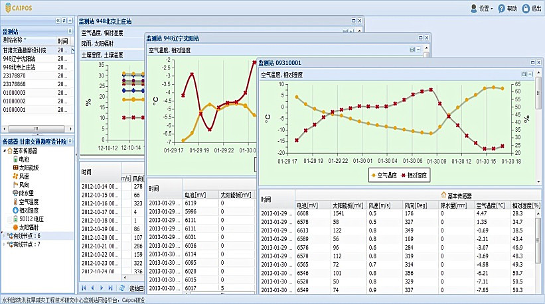Collapse the 传感器 sensor panel
The image size is (545, 304).
click(70, 141)
